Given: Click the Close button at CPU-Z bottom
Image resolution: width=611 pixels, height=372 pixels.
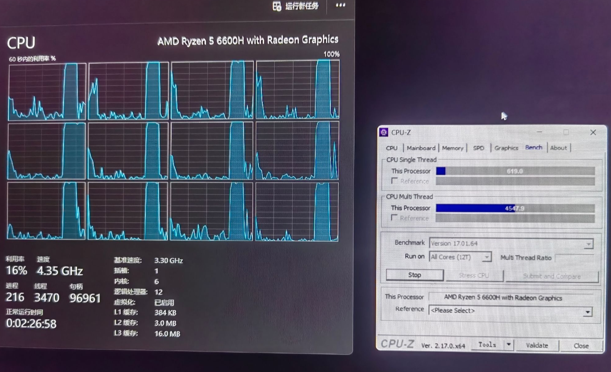Looking at the screenshot, I should click(x=581, y=346).
